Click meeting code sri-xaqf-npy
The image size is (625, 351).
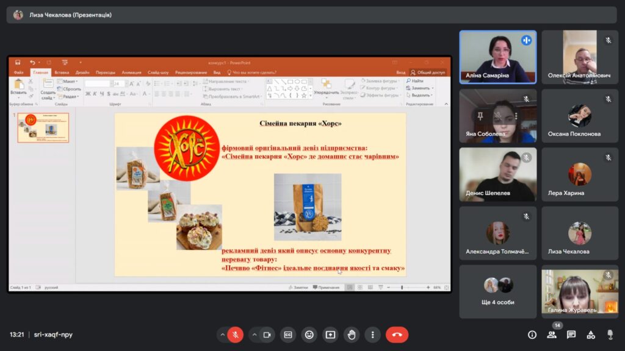click(x=53, y=335)
